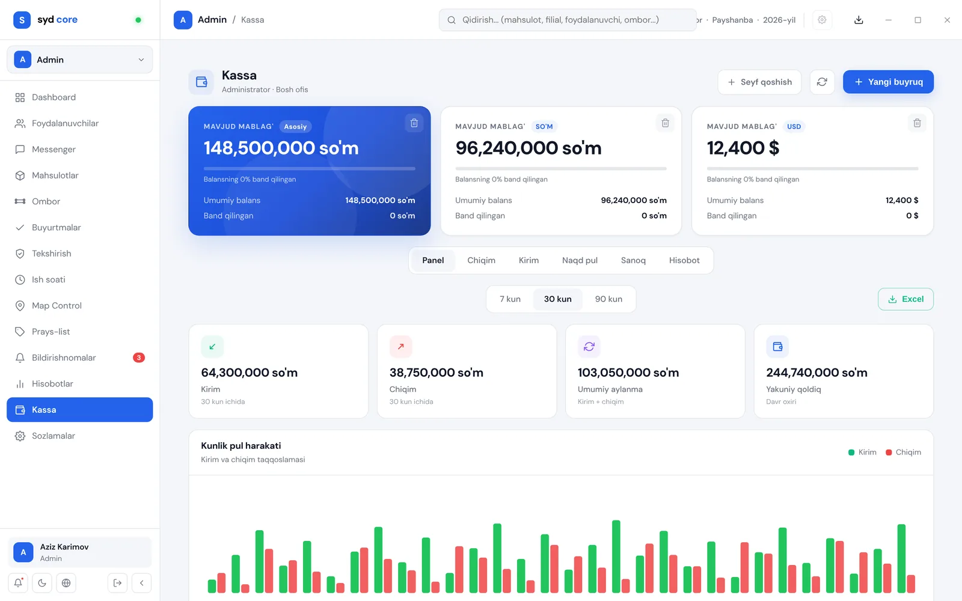
Task: Open Buyurtmalar orders page
Action: [x=79, y=227]
